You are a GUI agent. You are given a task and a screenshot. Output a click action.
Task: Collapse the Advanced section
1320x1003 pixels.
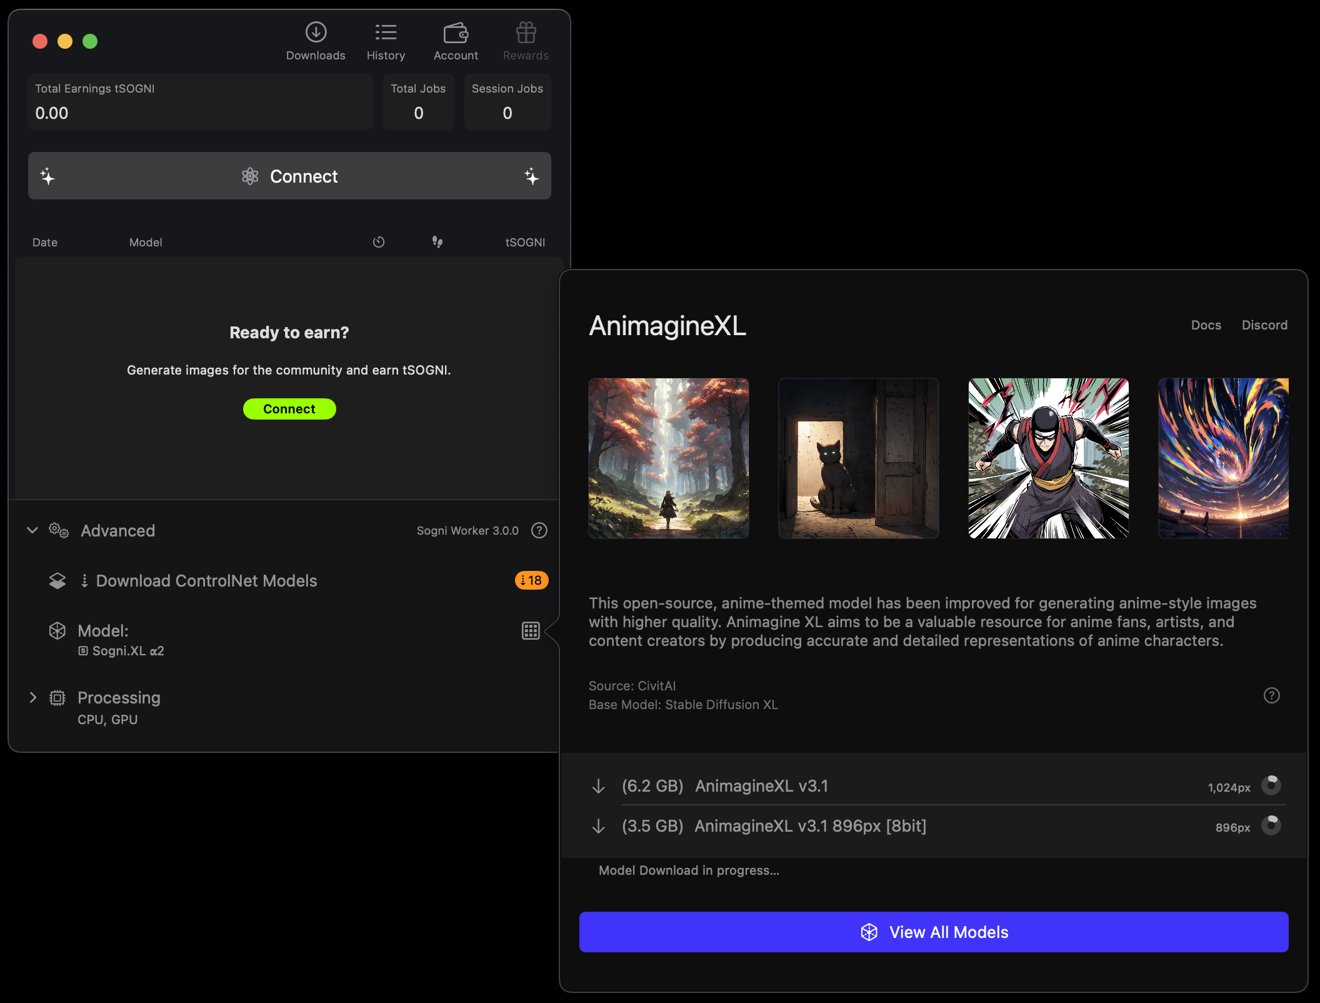(x=32, y=530)
